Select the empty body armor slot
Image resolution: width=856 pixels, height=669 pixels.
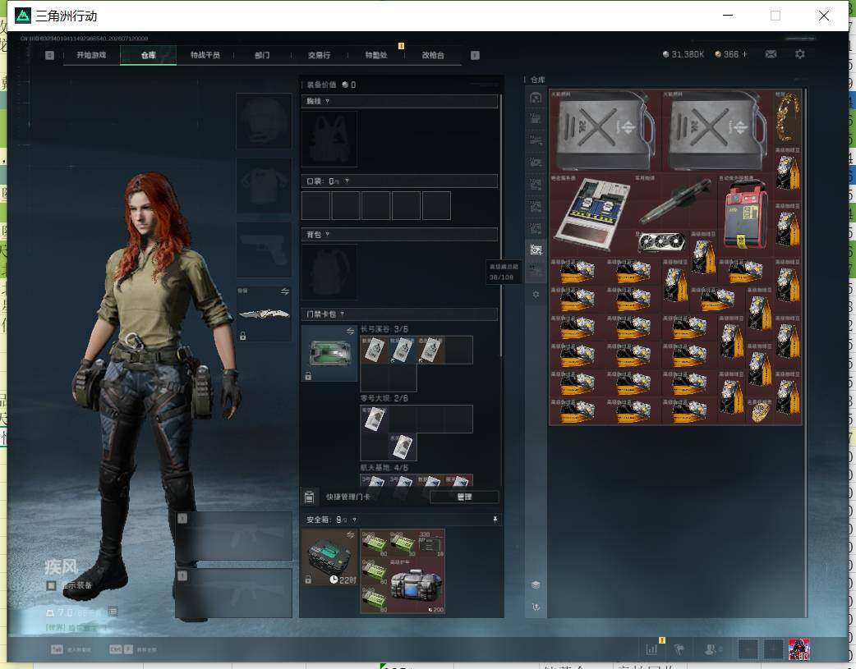[x=264, y=186]
